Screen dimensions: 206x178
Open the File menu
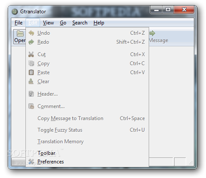point(19,23)
